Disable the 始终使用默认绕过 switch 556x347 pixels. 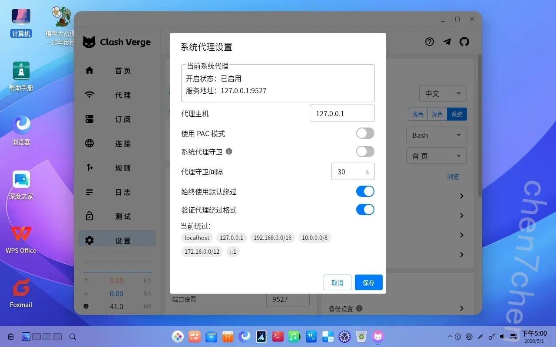[365, 191]
